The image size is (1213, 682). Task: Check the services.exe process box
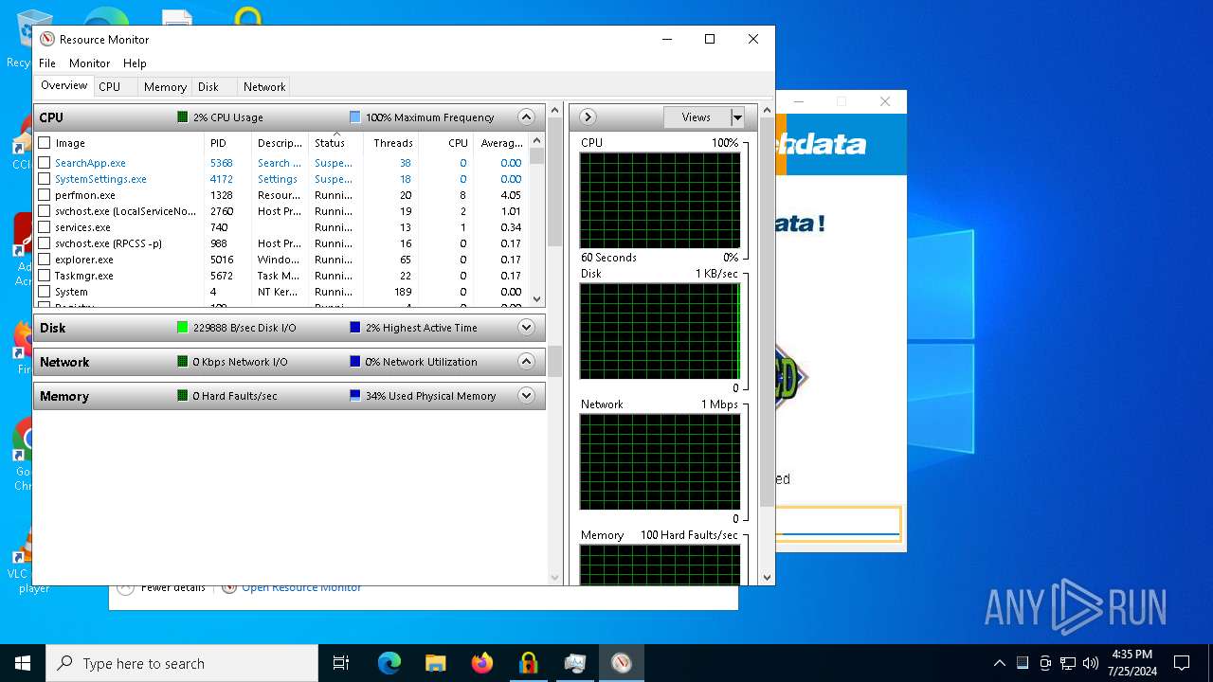[x=45, y=227]
